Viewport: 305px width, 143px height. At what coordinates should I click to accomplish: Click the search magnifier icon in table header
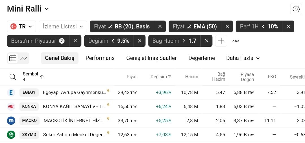point(13,77)
